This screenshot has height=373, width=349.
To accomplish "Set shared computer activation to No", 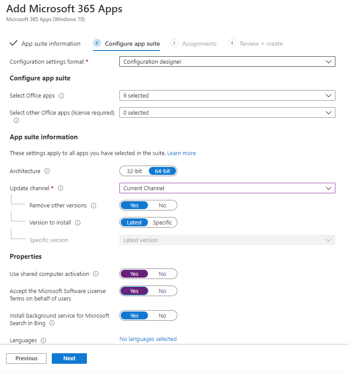I will (162, 274).
